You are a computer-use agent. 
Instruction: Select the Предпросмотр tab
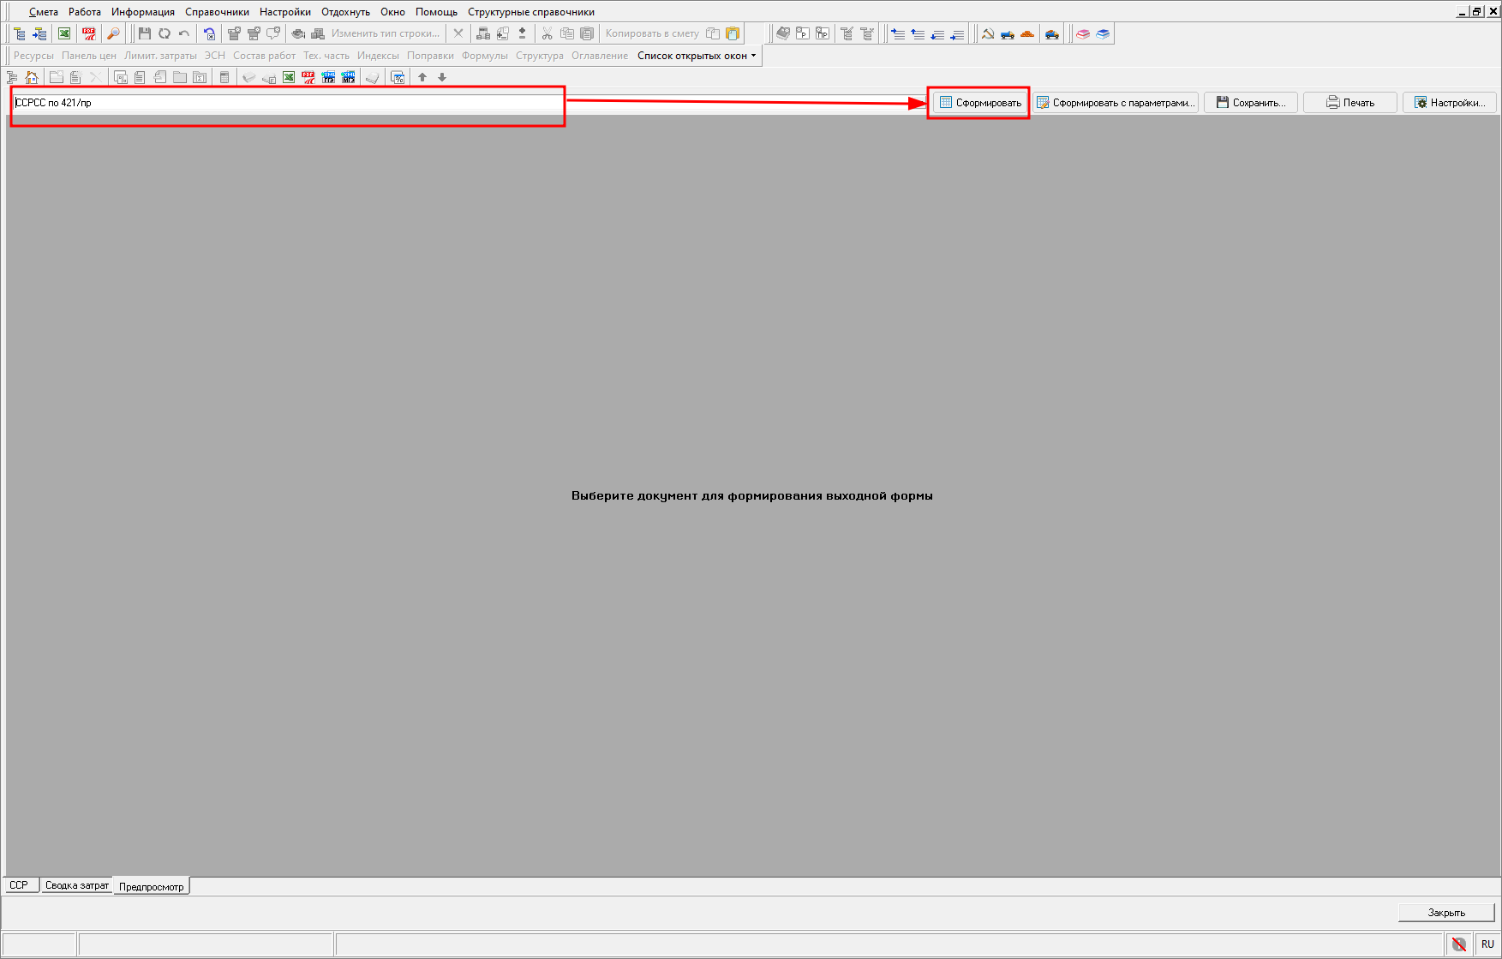pos(152,886)
